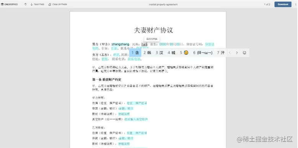Screen dimensions: 298x148
Task: Click the 身份证号码 ID number field
Action: (210, 44)
